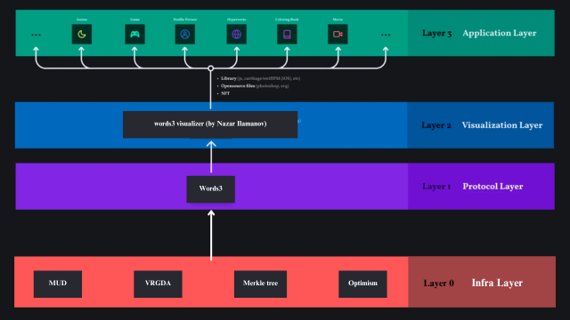The width and height of the screenshot is (570, 320).
Task: Click the Layer 2 Visualization Layer label
Action: (482, 125)
